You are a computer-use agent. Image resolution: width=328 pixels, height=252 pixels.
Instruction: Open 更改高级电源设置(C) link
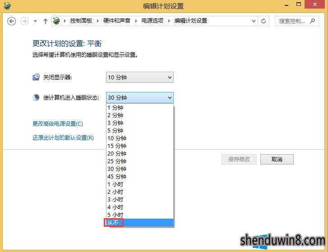pyautogui.click(x=58, y=124)
